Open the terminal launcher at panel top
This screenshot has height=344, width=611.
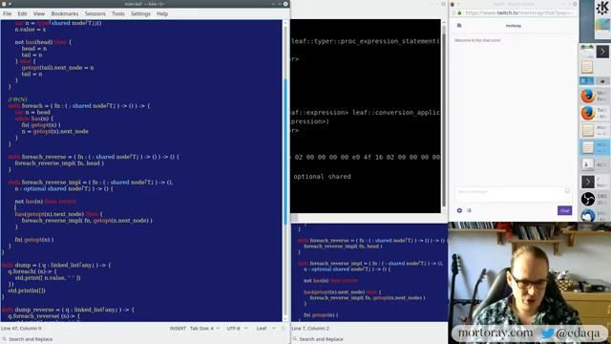(x=602, y=52)
